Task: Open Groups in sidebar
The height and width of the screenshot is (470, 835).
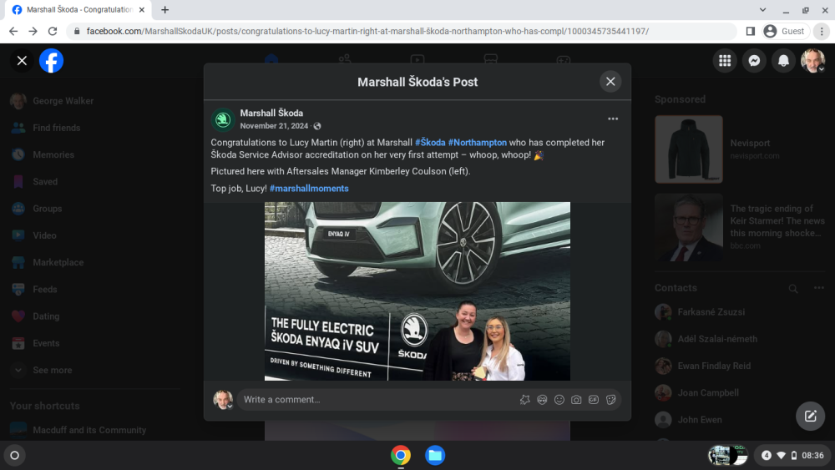Action: click(94, 209)
